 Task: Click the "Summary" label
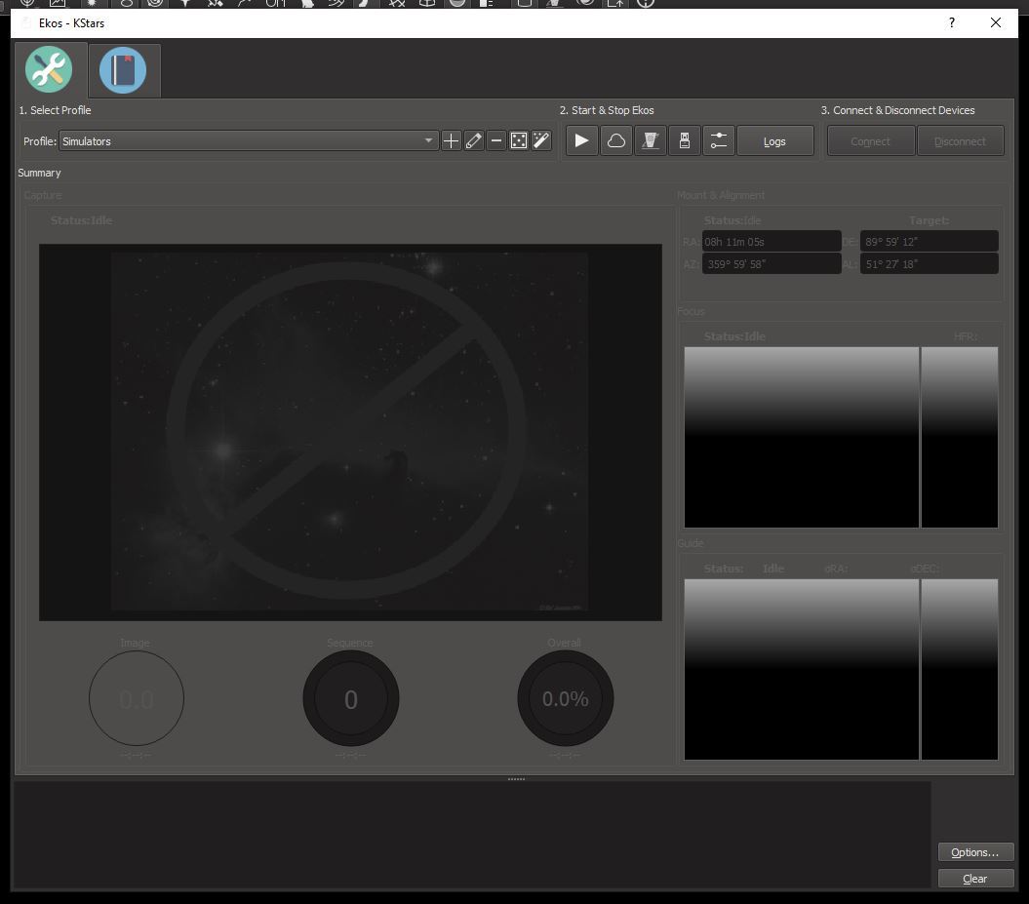39,173
